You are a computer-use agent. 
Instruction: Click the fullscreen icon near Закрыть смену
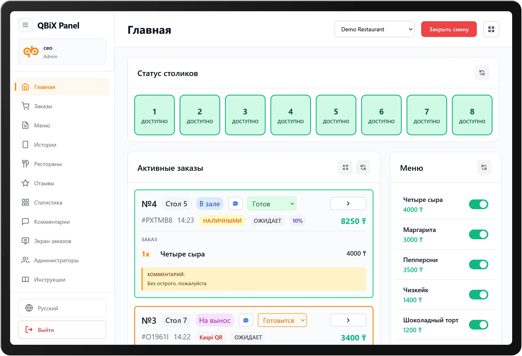click(x=491, y=29)
